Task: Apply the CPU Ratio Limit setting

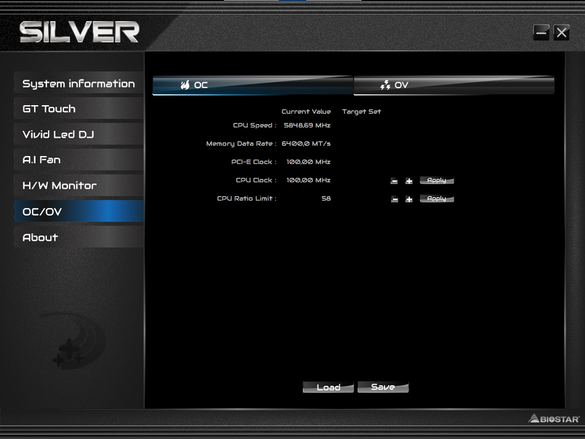Action: coord(437,198)
